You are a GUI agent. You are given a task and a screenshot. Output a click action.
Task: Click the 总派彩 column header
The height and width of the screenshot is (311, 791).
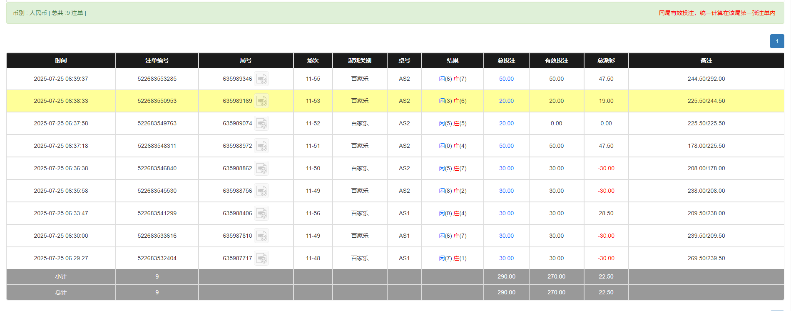pyautogui.click(x=606, y=60)
